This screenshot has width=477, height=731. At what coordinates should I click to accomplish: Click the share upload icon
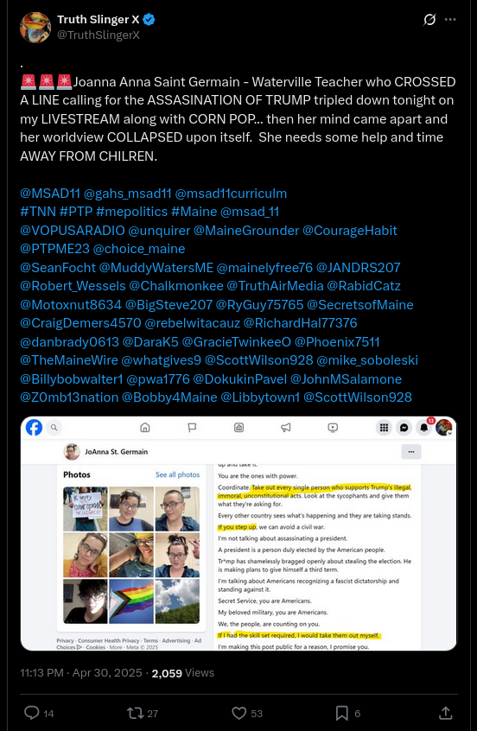click(x=446, y=713)
